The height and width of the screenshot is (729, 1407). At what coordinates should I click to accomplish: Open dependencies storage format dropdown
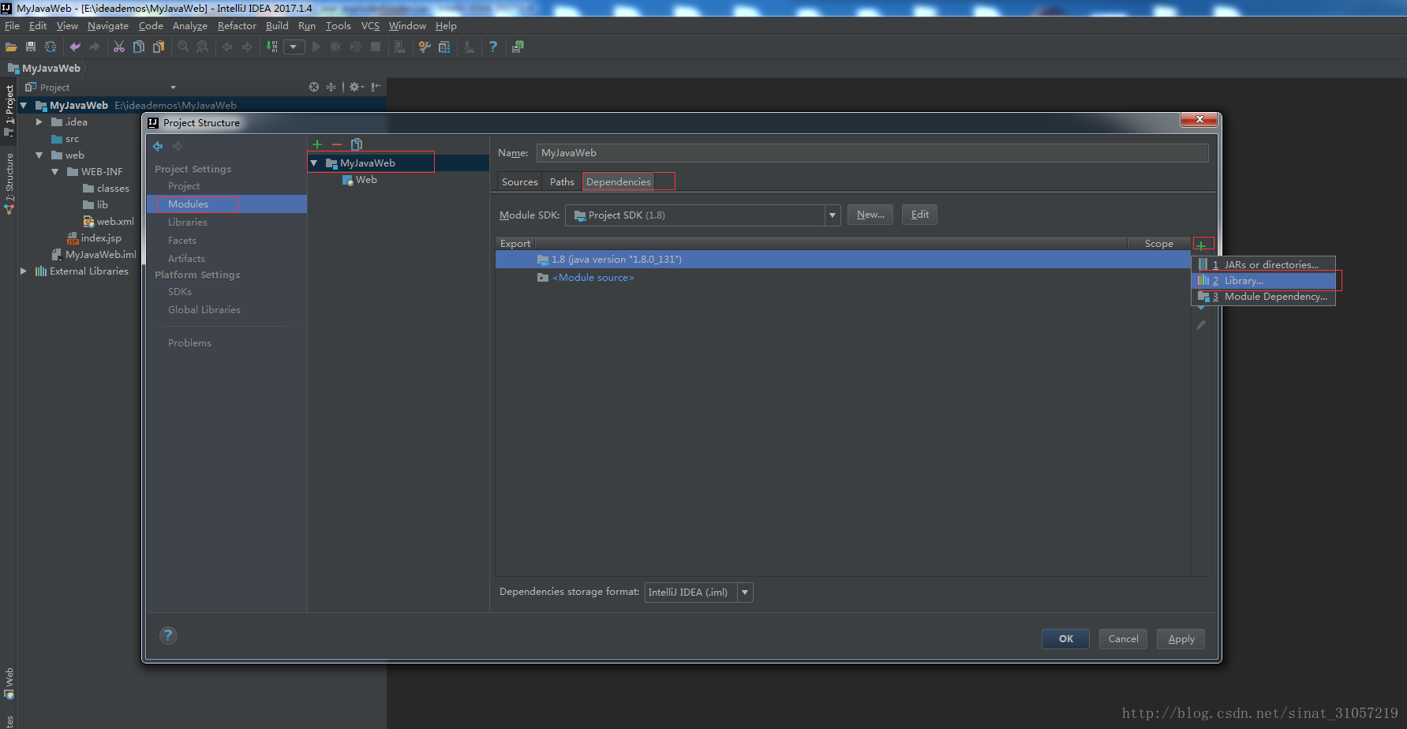[x=745, y=593]
